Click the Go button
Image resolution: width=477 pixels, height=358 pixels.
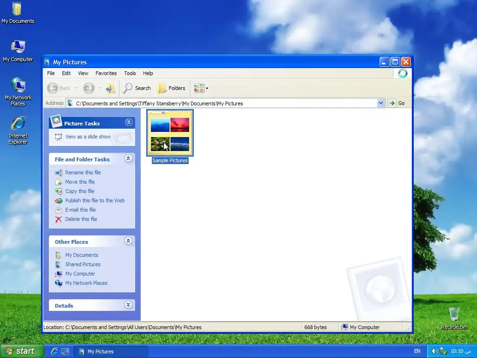397,103
